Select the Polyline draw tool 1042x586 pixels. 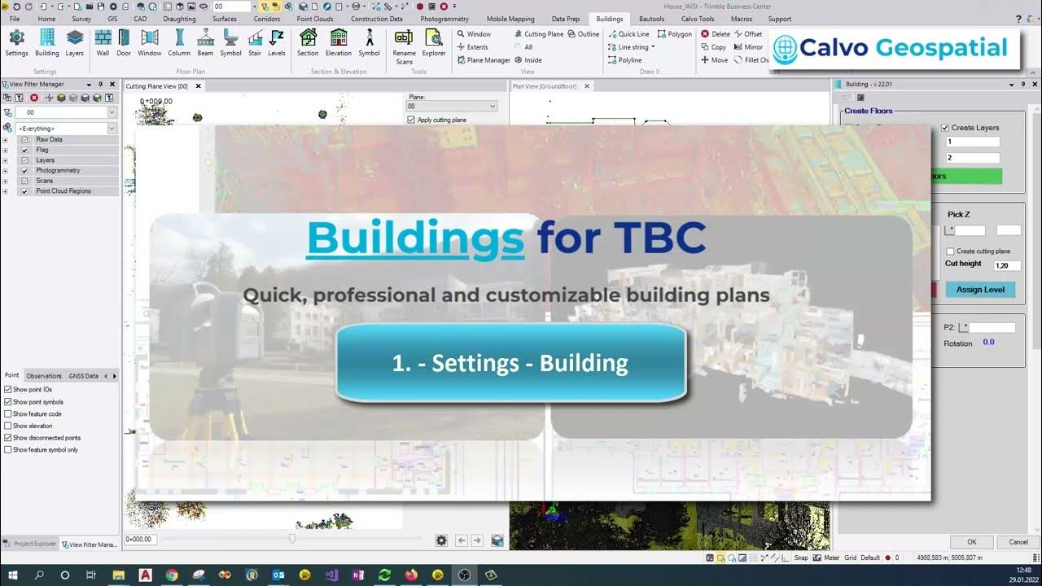click(625, 60)
